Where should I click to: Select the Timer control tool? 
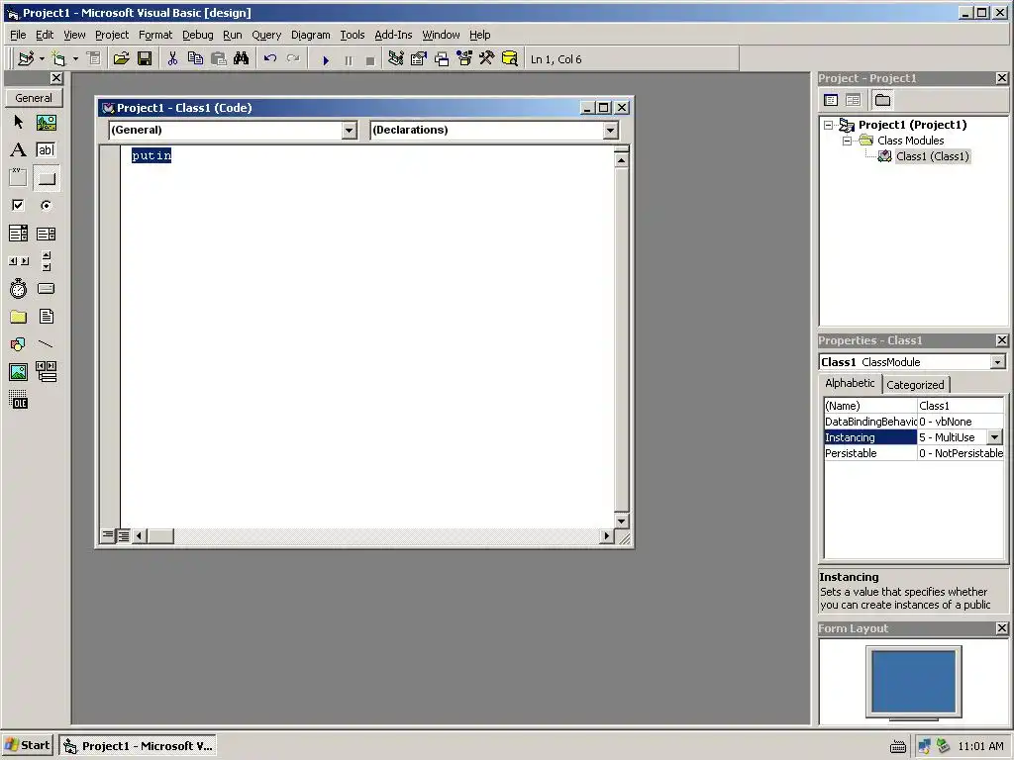tap(18, 289)
